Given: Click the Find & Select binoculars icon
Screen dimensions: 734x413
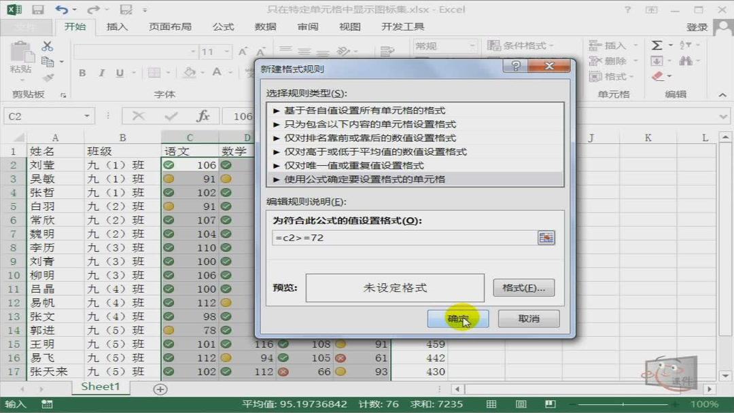Looking at the screenshot, I should click(686, 60).
